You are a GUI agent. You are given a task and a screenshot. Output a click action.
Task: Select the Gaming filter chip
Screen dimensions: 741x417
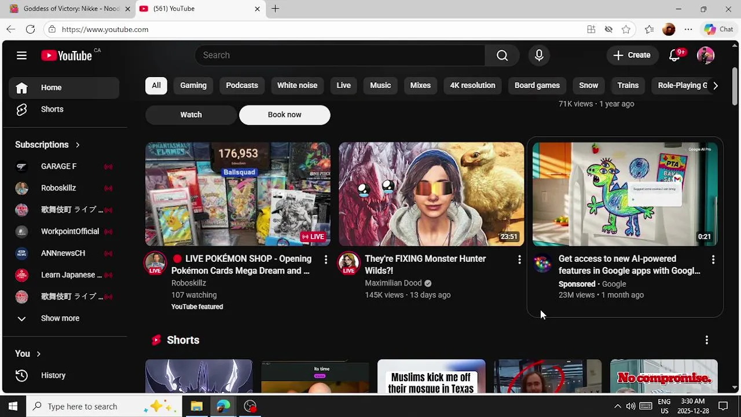point(193,85)
